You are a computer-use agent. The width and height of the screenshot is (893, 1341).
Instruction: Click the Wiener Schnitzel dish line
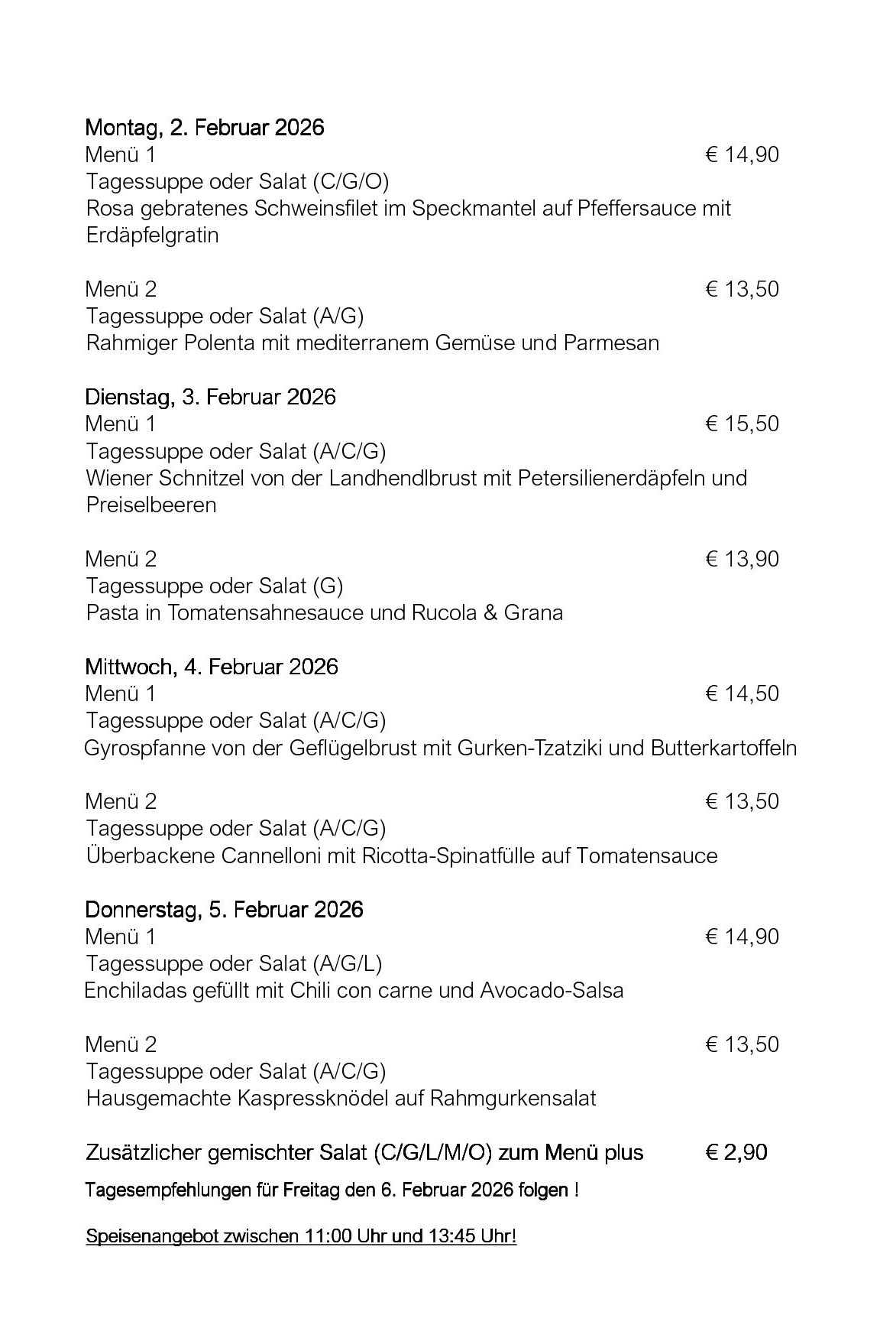tap(416, 479)
